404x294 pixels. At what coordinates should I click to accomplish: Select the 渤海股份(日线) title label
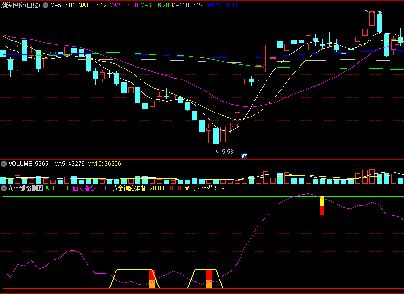click(21, 5)
